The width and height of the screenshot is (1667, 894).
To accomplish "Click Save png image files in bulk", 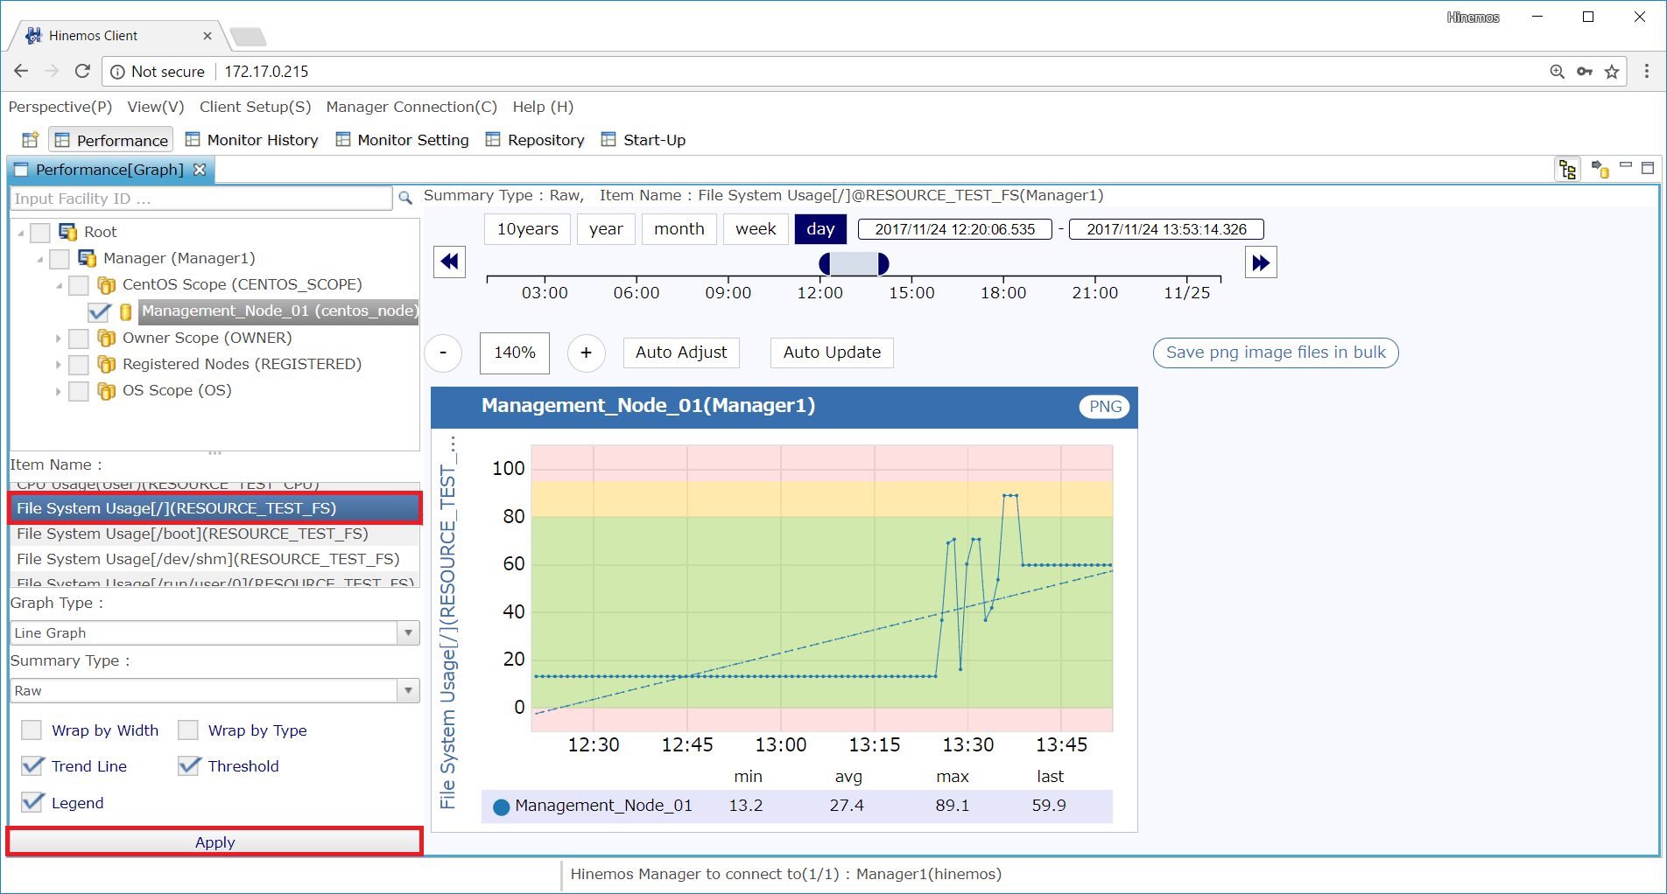I will pos(1276,353).
